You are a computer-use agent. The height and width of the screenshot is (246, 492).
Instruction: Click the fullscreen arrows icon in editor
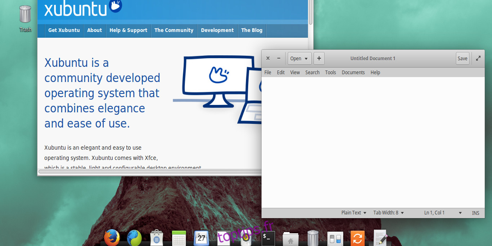coord(478,58)
